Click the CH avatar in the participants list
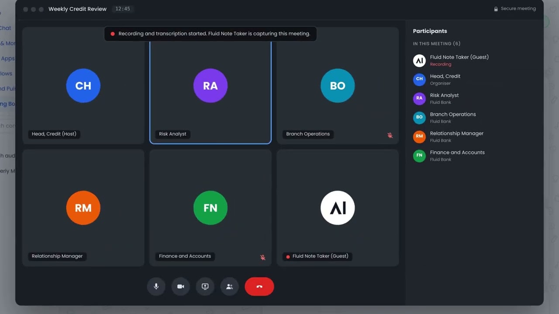 [419, 79]
